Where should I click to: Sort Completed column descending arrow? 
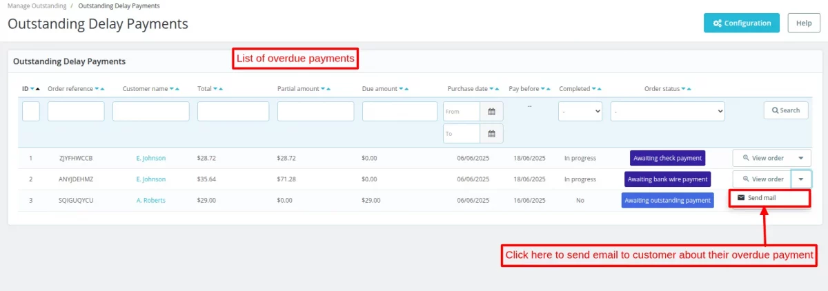pyautogui.click(x=593, y=89)
